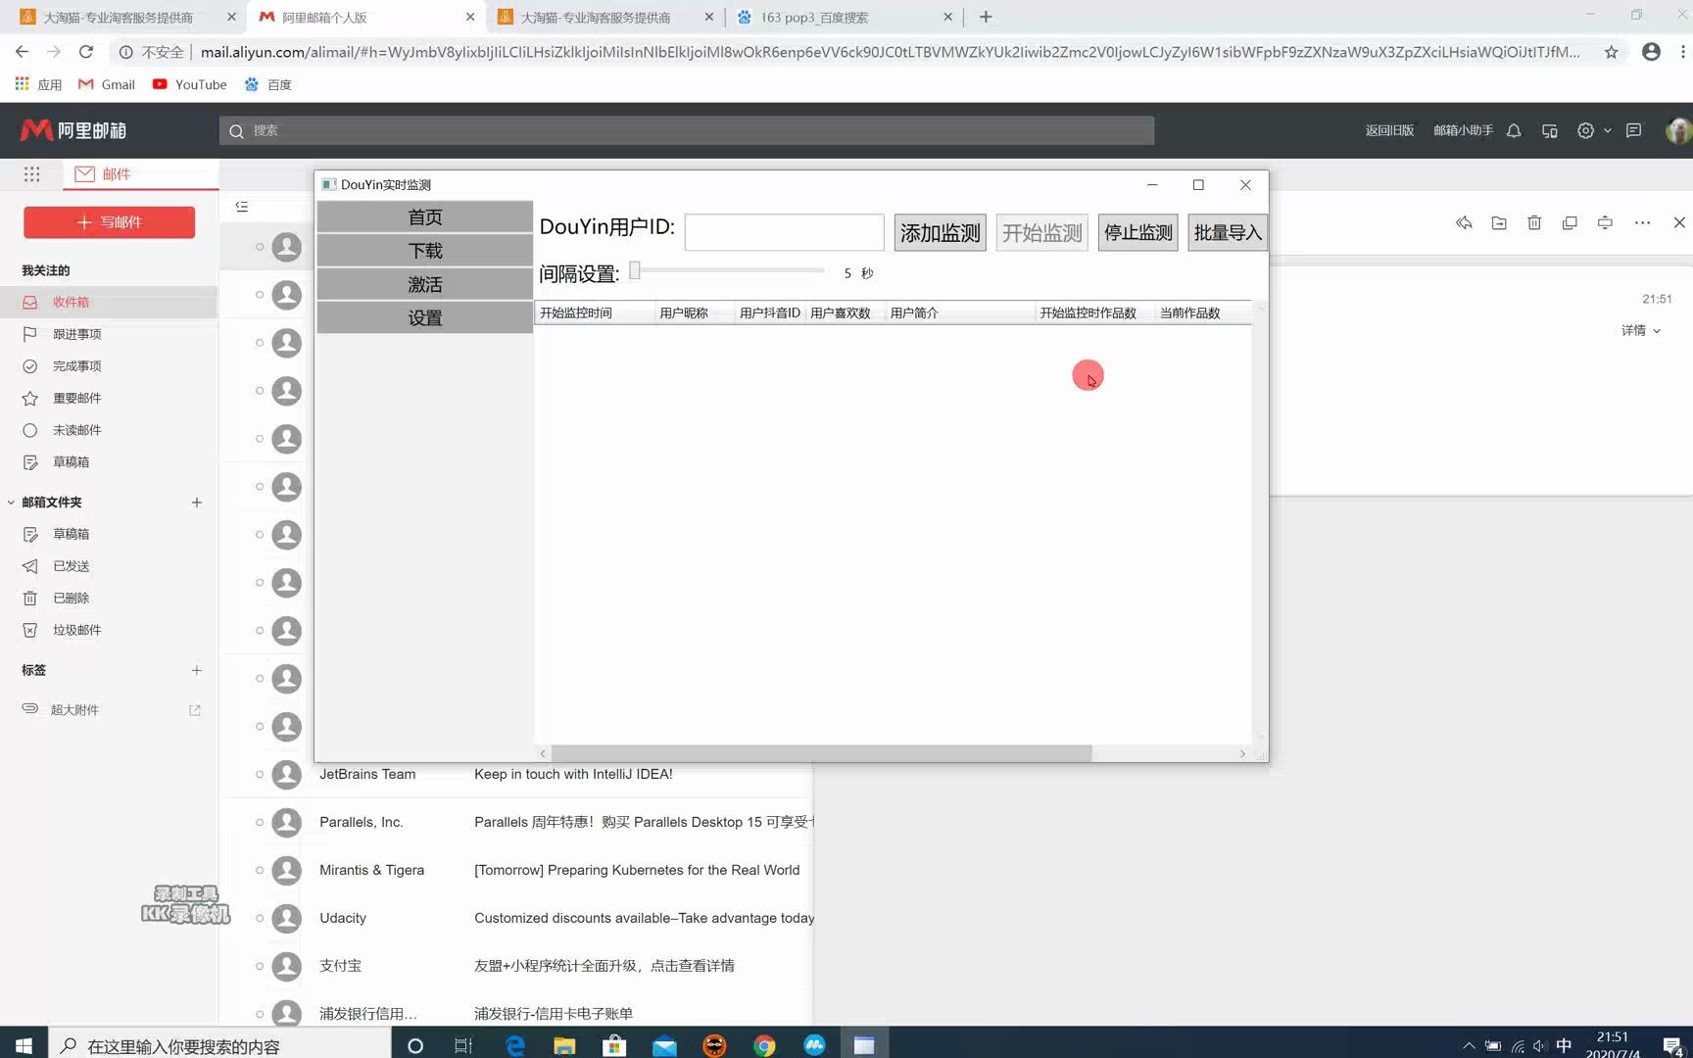
Task: Click the move-to-folder icon in mail toolbar
Action: click(x=1499, y=223)
